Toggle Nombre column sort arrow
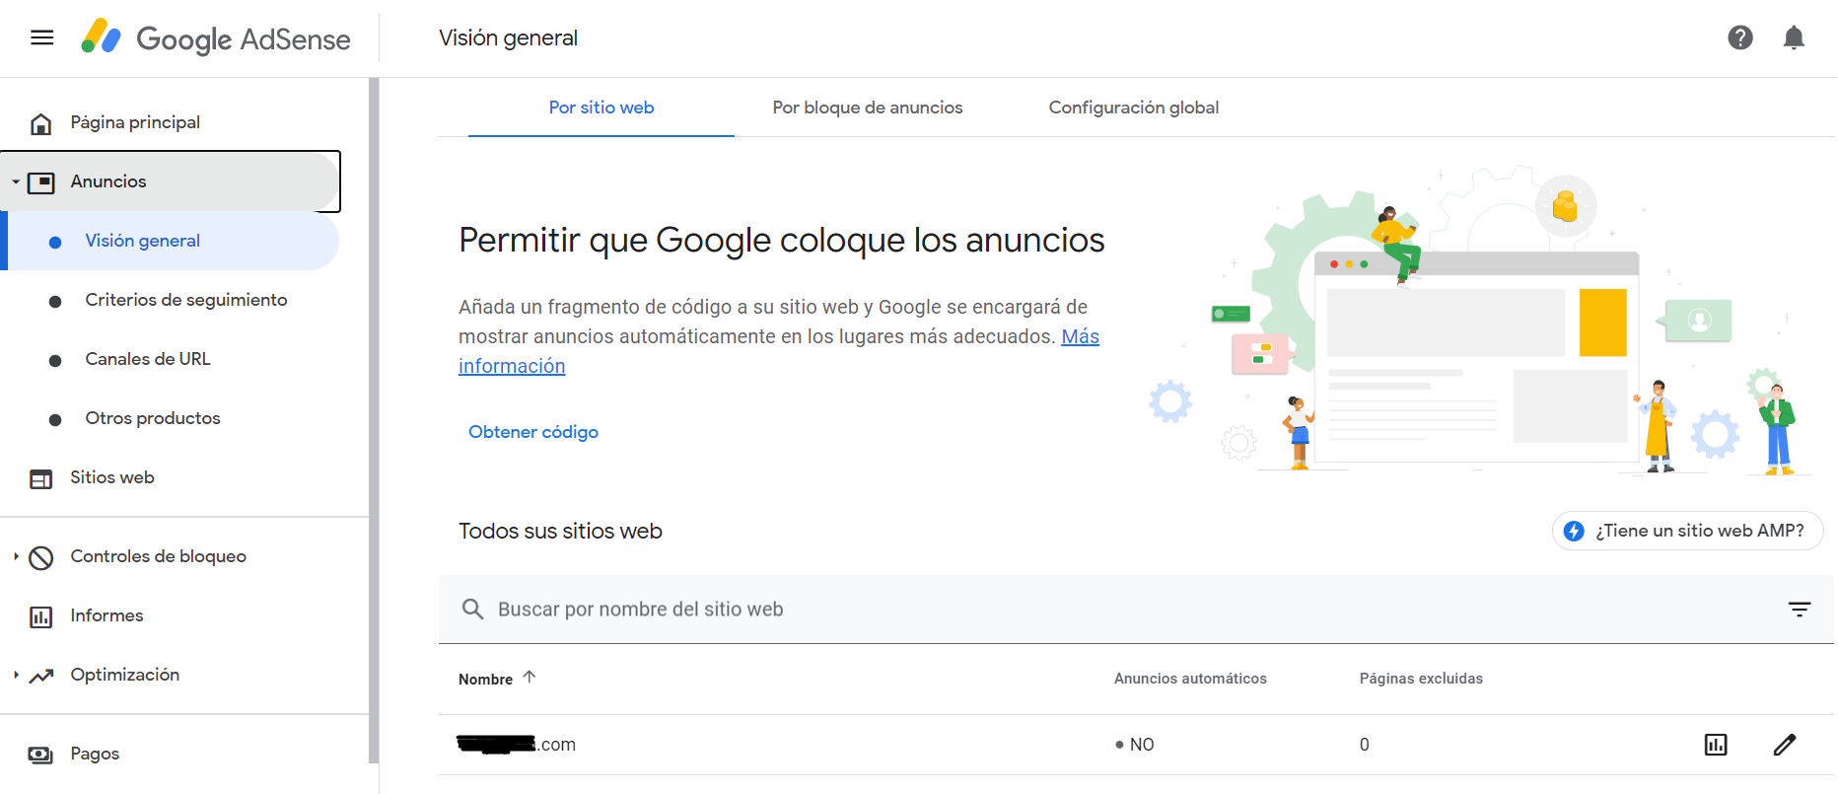The width and height of the screenshot is (1838, 794). [x=530, y=677]
